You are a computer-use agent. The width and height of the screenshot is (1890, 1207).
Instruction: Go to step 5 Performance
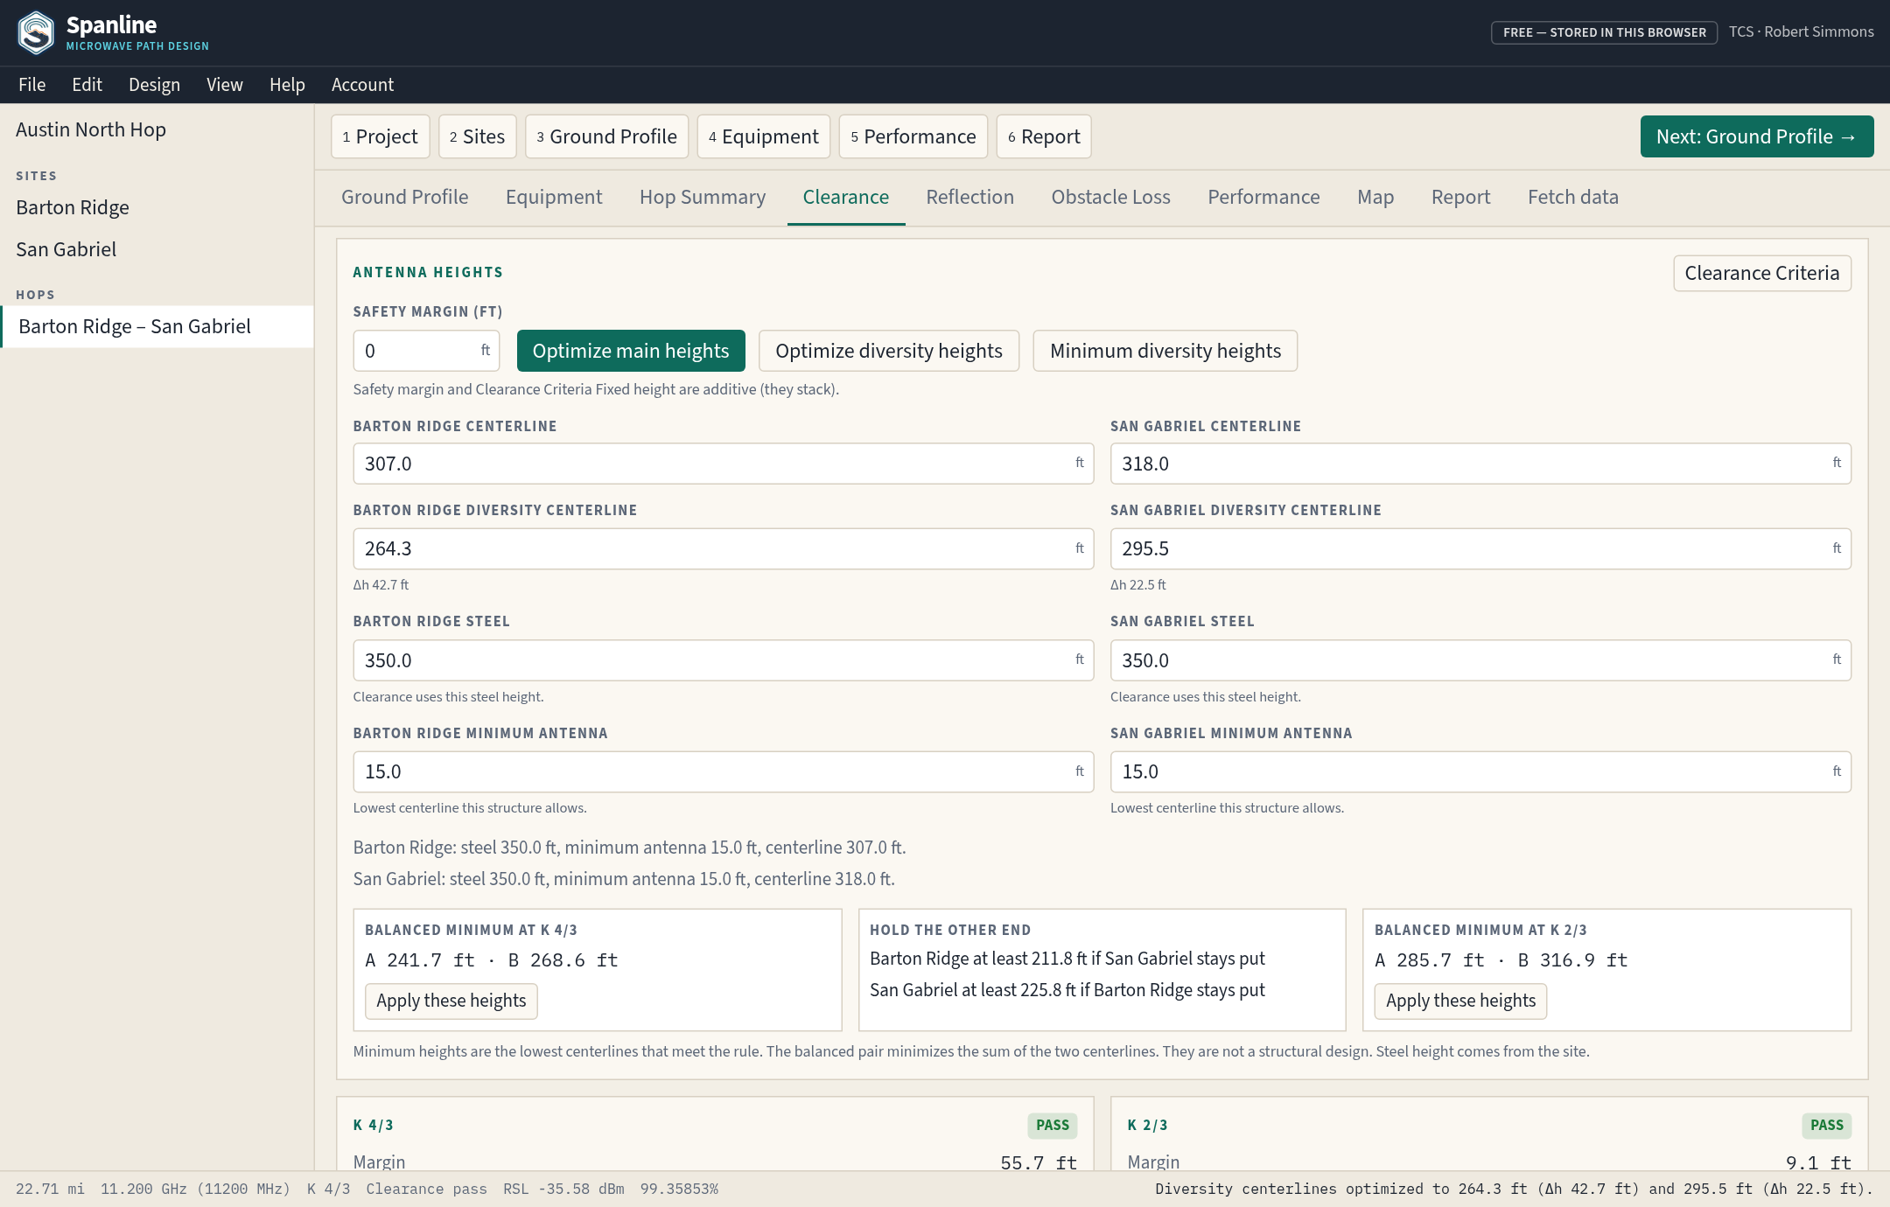(913, 136)
